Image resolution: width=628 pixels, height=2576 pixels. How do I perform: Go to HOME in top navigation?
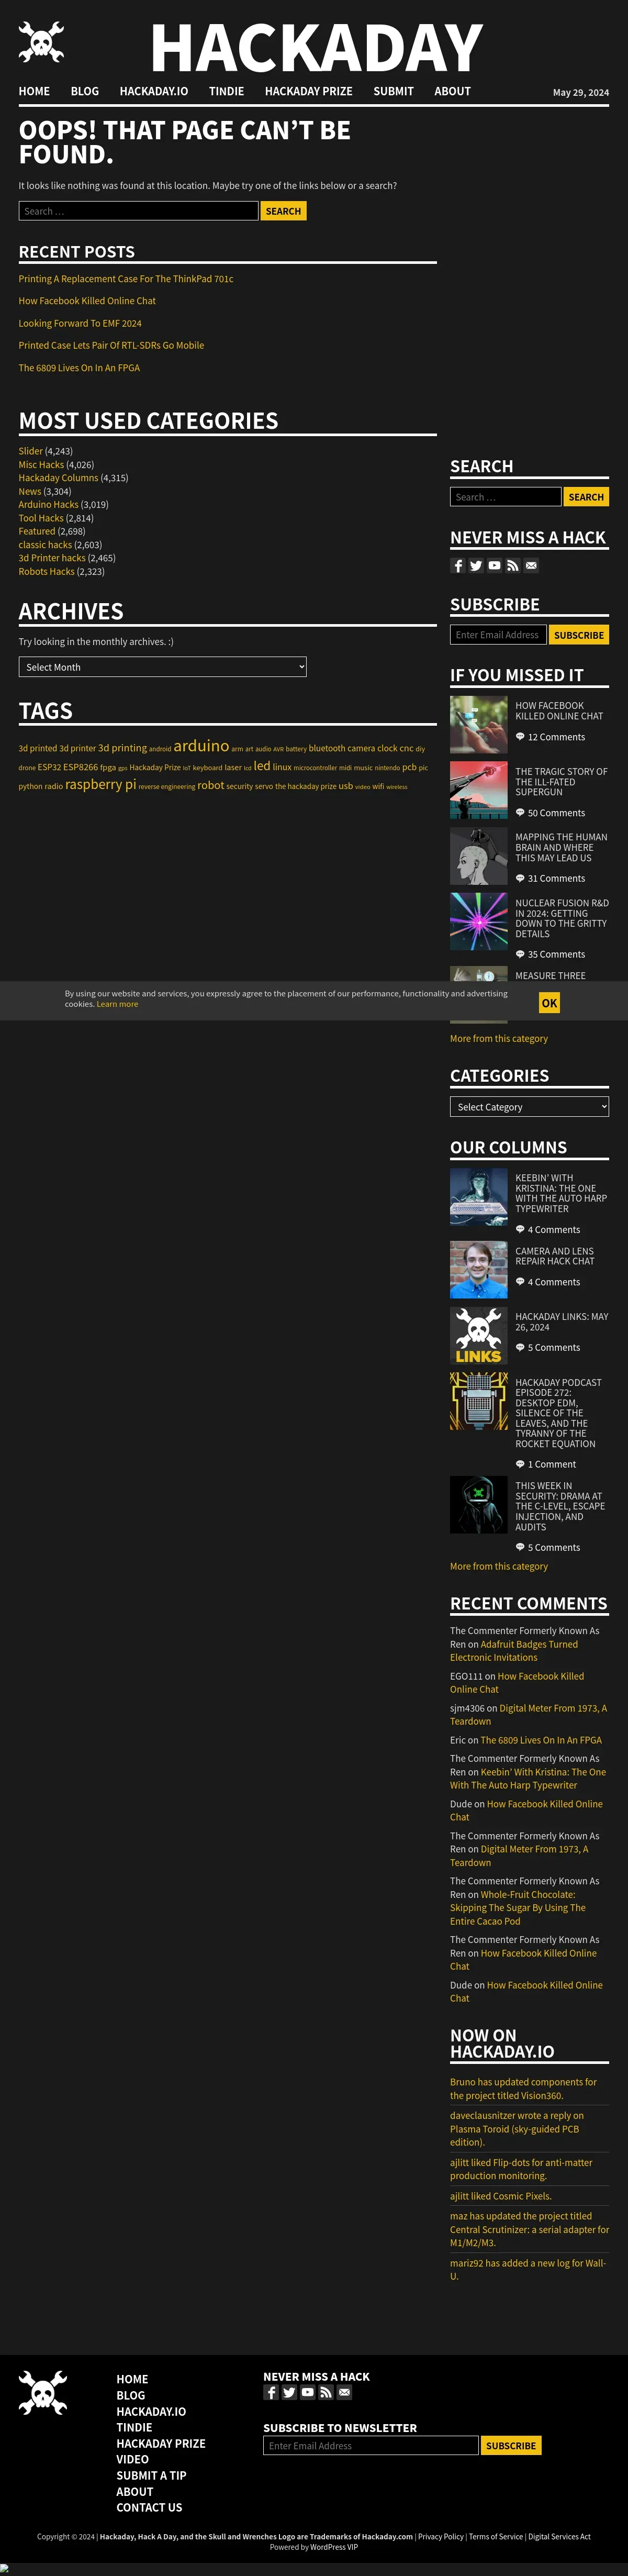pos(34,91)
